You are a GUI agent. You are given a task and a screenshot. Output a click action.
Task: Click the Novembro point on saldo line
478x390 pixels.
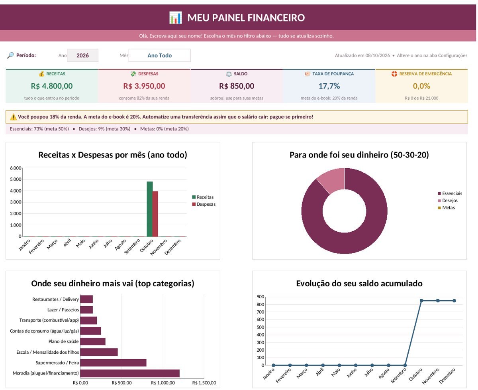[x=438, y=301]
